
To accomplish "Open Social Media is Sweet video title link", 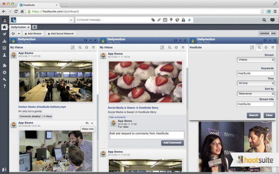I will [133, 108].
